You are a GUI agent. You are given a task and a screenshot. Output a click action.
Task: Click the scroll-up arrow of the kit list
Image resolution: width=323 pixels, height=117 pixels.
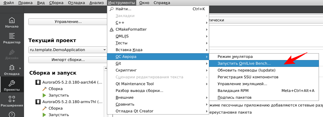point(106,68)
